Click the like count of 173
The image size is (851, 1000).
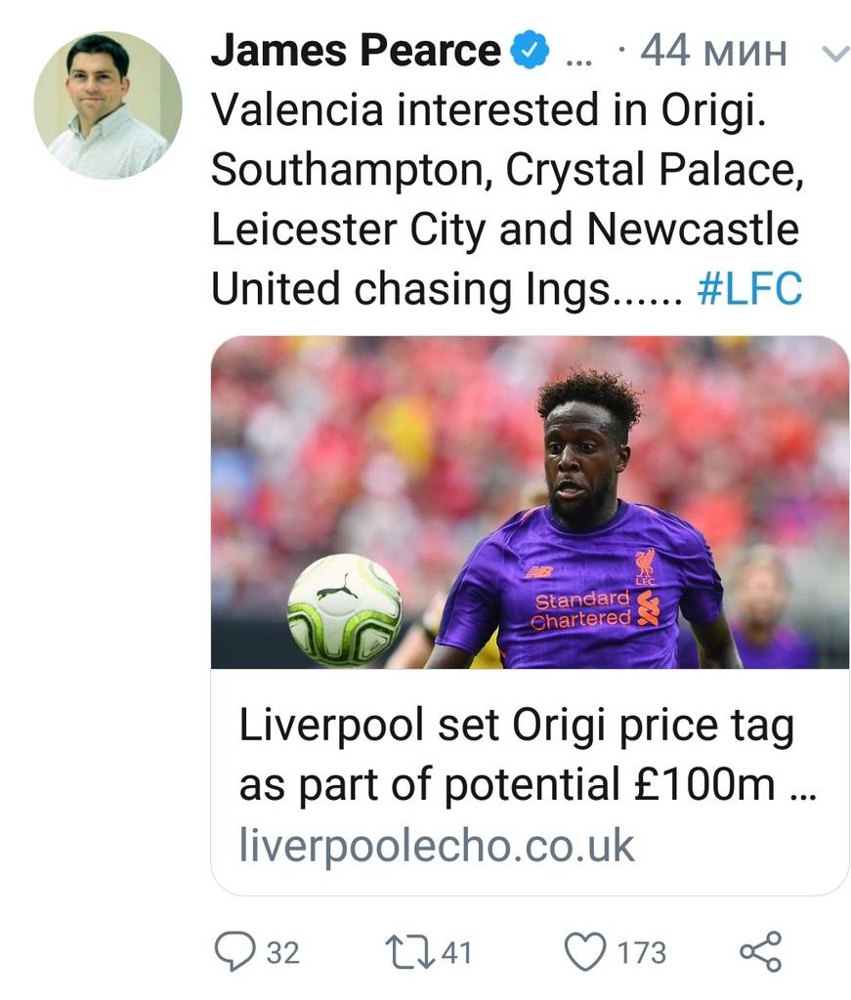coord(643,952)
